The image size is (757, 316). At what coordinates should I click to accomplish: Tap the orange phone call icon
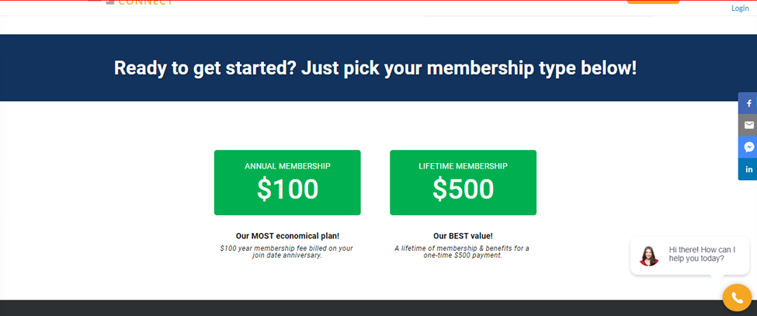click(x=737, y=297)
